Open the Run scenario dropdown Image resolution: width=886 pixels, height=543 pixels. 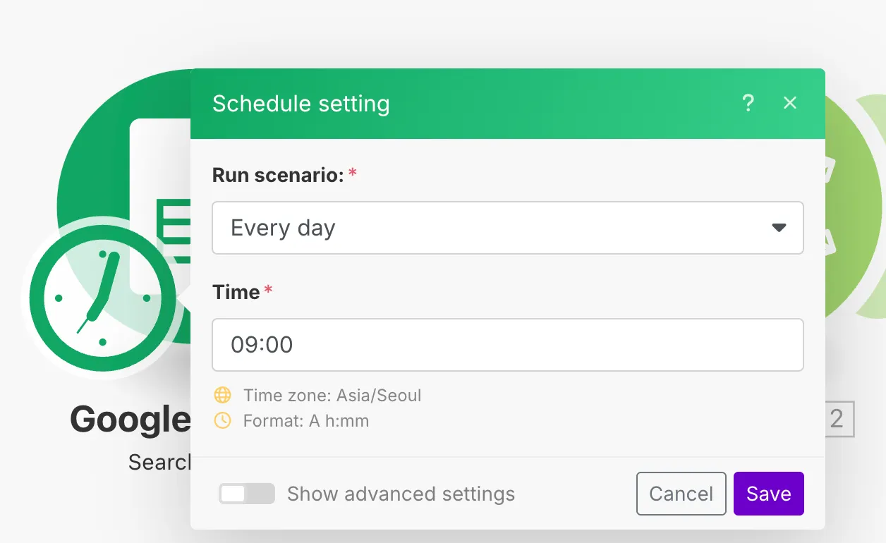[507, 228]
